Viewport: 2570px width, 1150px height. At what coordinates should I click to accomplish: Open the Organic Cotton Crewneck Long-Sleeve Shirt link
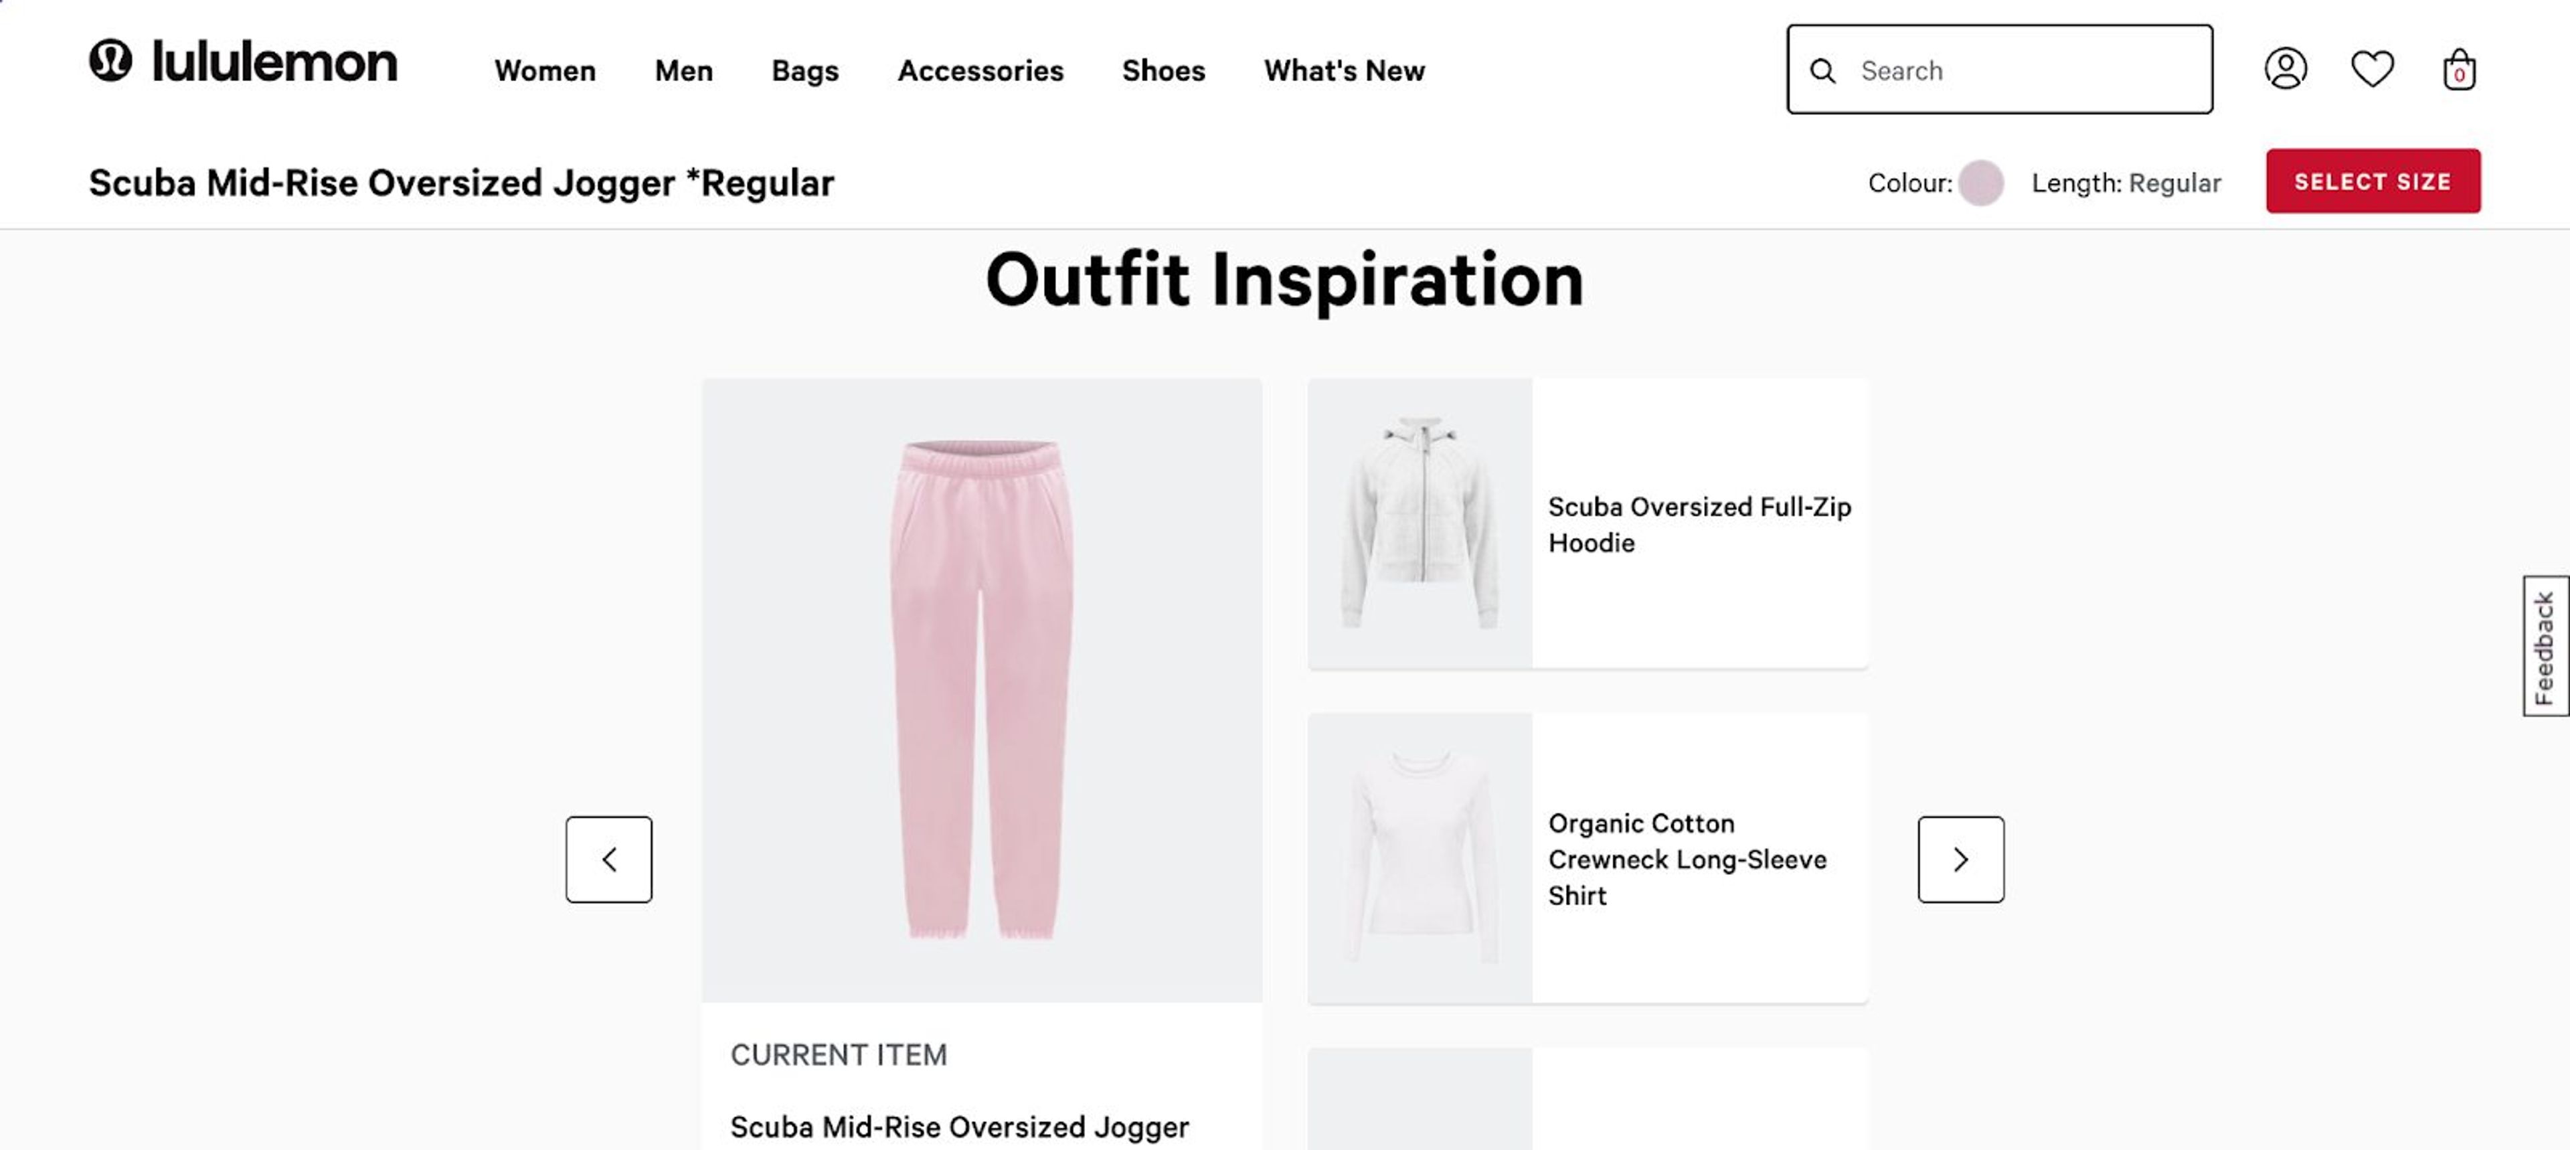coord(1688,859)
